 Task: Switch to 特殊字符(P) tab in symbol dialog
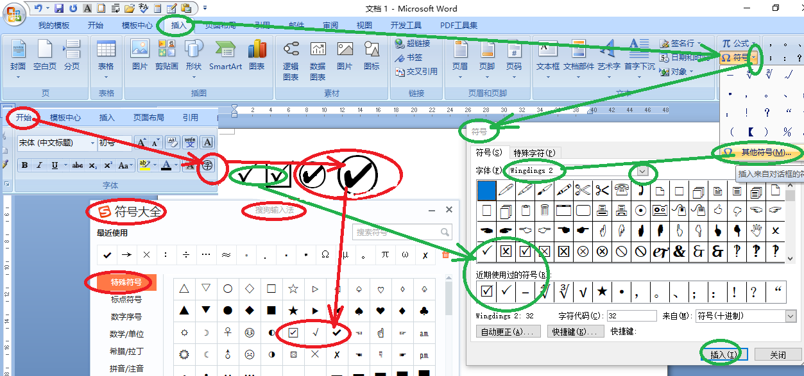coord(534,153)
